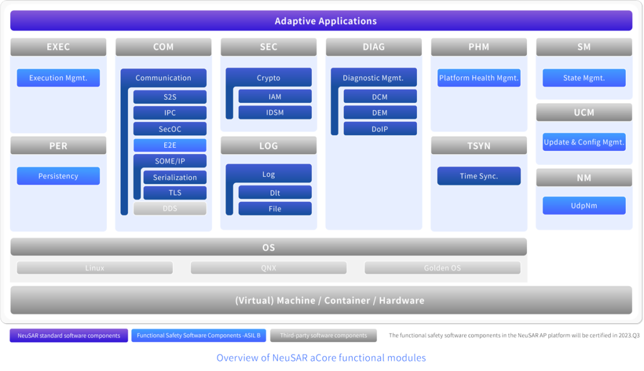Select the greyed DDS third-party box

[x=170, y=208]
